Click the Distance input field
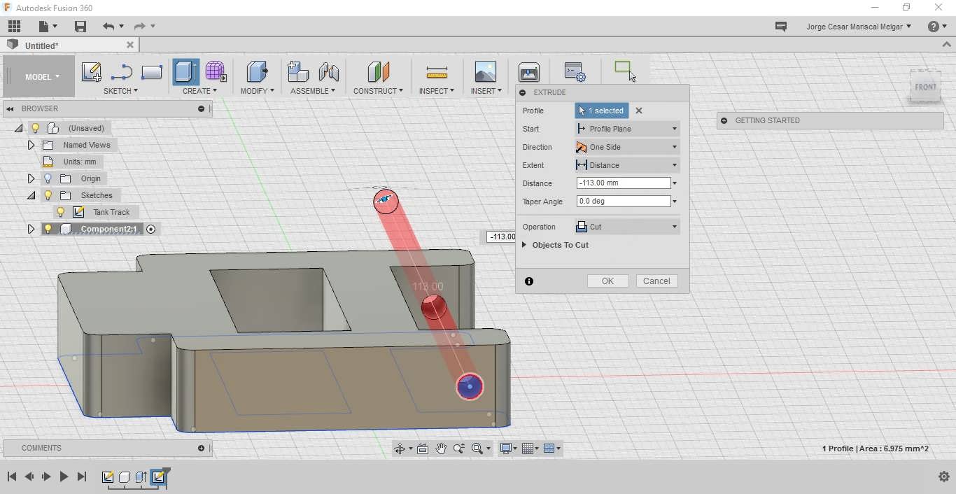The height and width of the screenshot is (494, 956). coord(623,183)
